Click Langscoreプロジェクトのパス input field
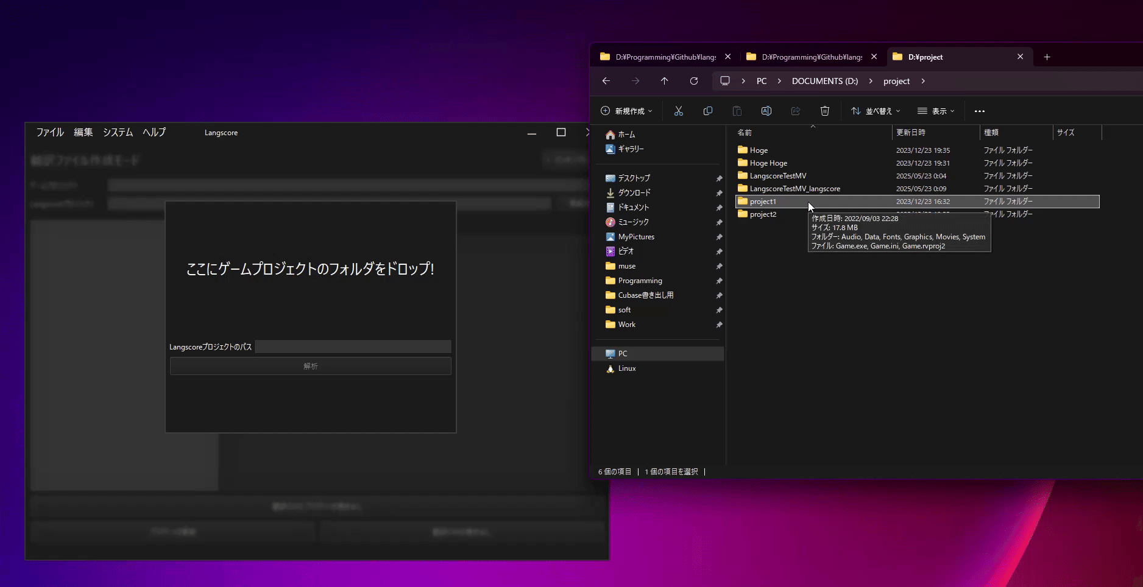The width and height of the screenshot is (1143, 587). 353,346
